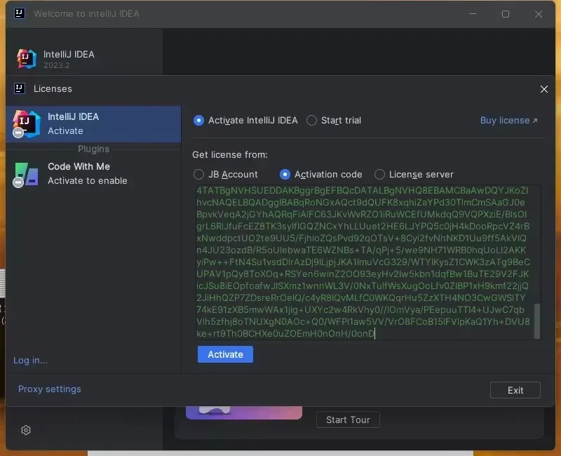
Task: Close the Welcome to IntelliJ IDEA window
Action: tap(539, 14)
